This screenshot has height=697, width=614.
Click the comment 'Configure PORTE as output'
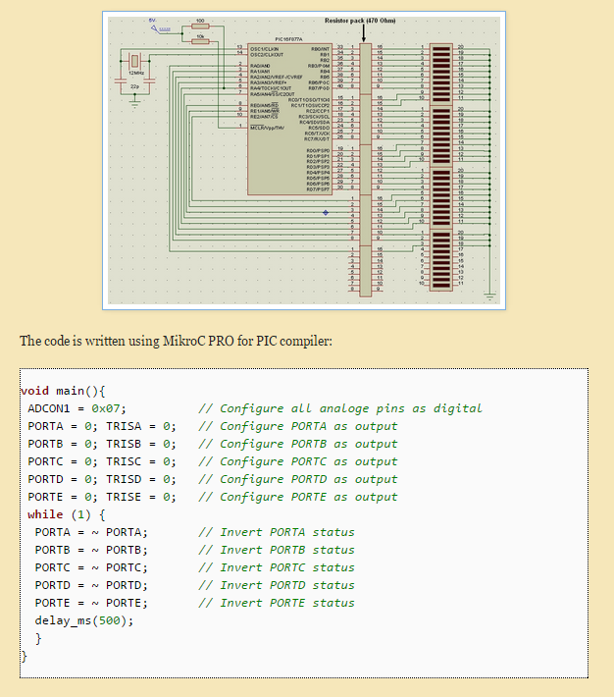click(x=298, y=497)
